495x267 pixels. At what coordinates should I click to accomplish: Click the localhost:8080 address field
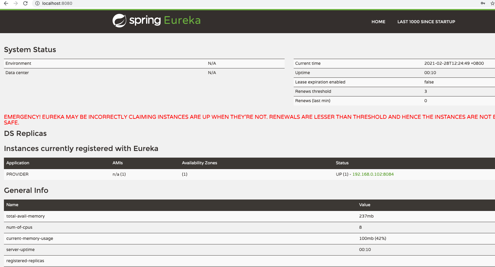(x=57, y=3)
